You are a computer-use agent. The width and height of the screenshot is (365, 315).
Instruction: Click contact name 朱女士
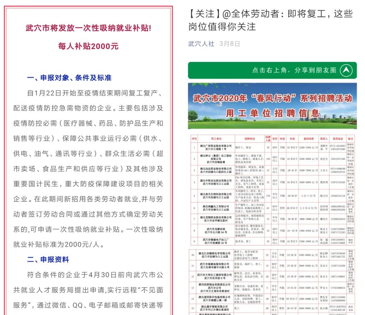pos(323,276)
